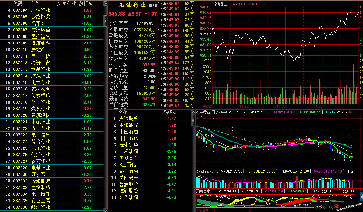Image resolution: width=363 pixels, height=212 pixels.
Task: Click code 887024 in the list
Action: click(20, 142)
